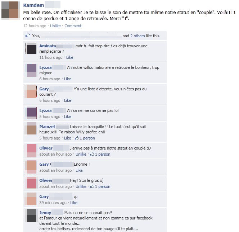
Task: View '1 person' who liked Mamzel's comment
Action: click(87, 138)
